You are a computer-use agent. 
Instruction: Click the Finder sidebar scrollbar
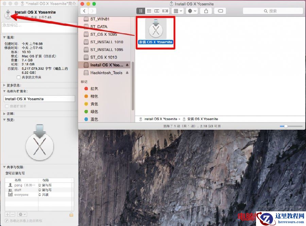133,86
